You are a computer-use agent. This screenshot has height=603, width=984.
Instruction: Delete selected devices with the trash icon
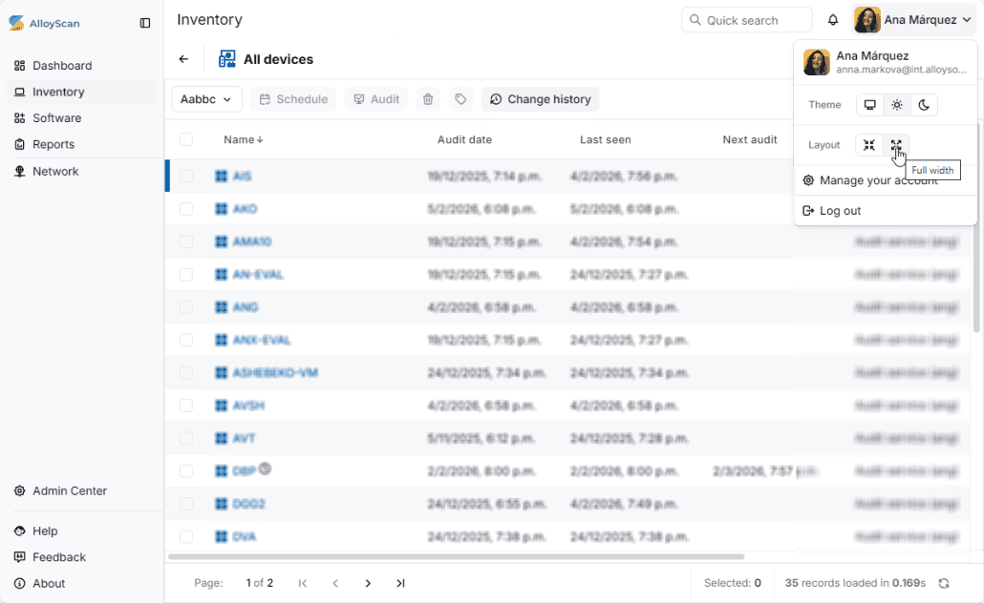click(x=428, y=99)
